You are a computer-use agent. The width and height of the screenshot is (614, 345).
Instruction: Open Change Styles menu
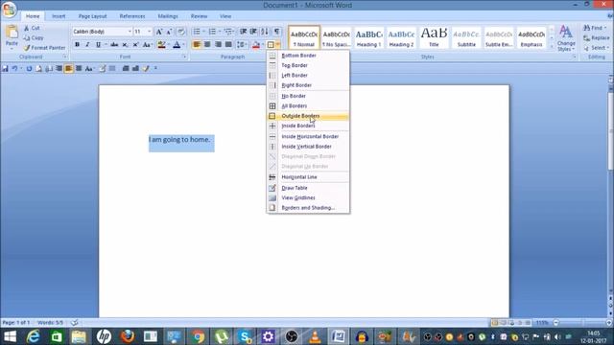(566, 38)
